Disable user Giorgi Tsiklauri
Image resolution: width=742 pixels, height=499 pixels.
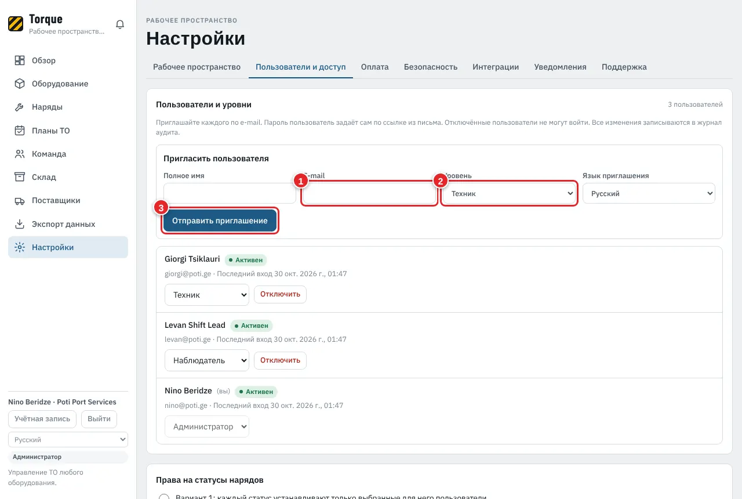[280, 294]
